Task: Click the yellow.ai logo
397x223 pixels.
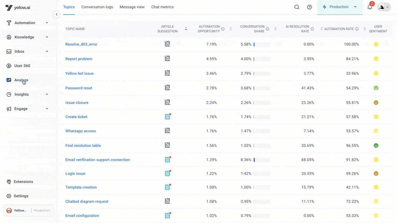Action: click(x=18, y=7)
